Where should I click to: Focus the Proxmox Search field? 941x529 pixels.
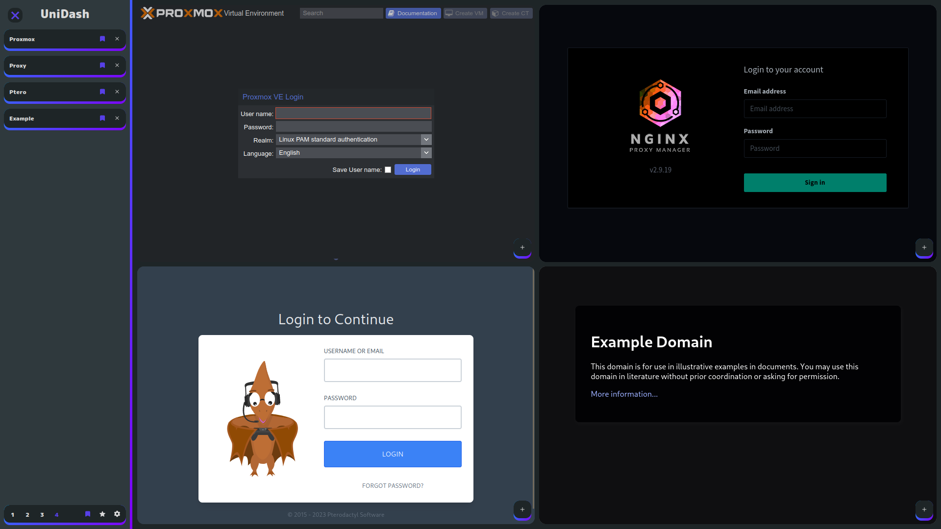coord(341,13)
